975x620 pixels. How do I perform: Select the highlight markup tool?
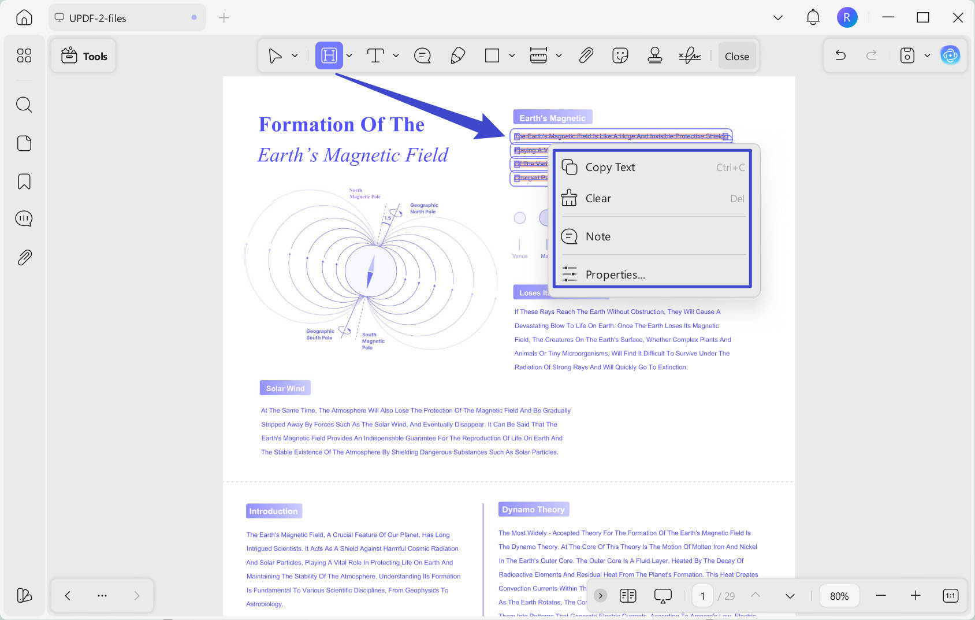coord(329,55)
